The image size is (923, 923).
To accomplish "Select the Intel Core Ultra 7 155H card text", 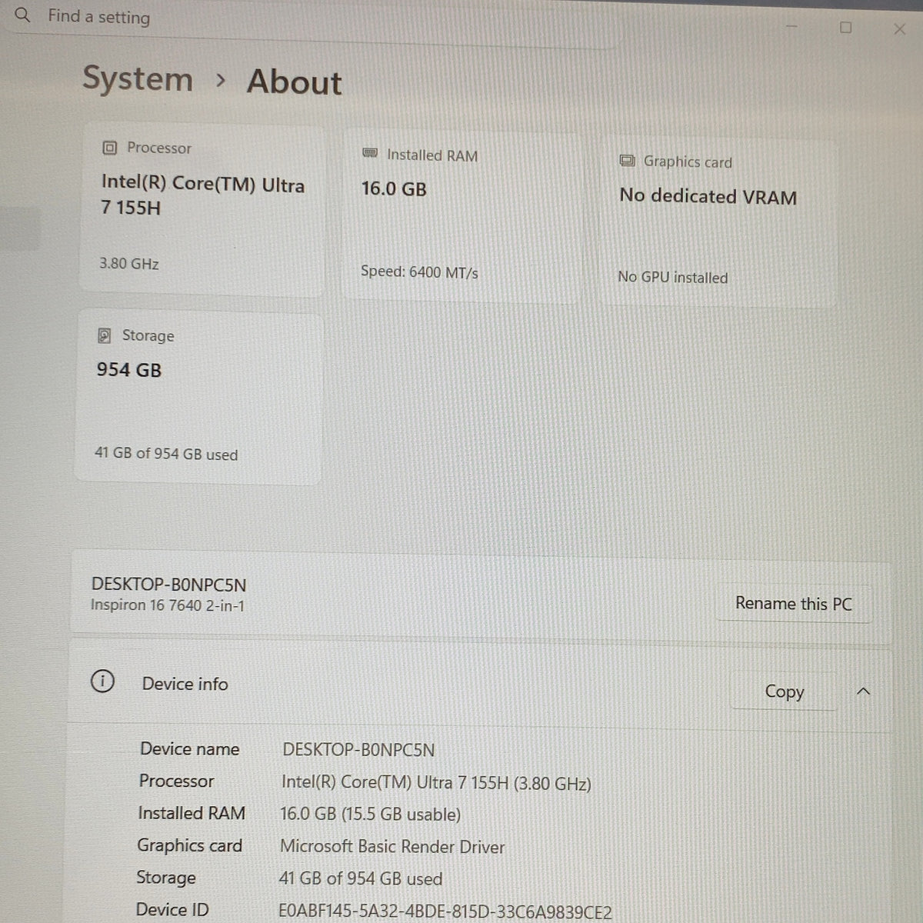I will click(203, 196).
